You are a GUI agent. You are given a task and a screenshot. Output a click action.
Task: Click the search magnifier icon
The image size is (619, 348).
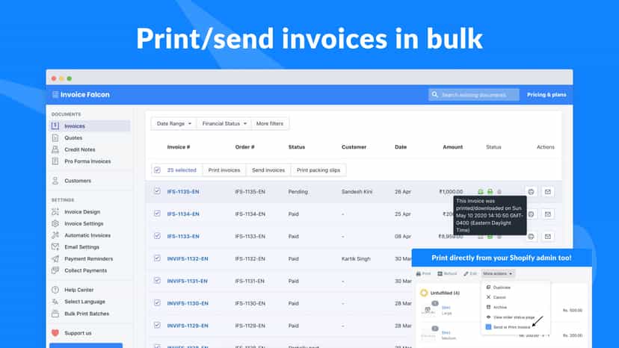click(x=434, y=95)
